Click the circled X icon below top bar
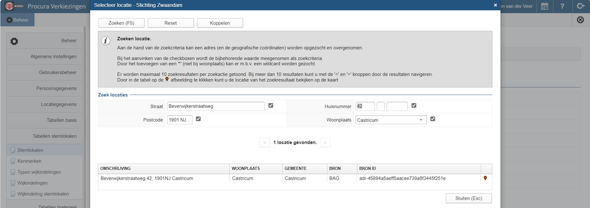 (x=580, y=20)
